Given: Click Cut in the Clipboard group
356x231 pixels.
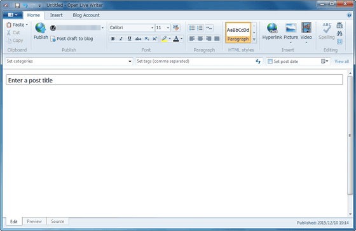Looking at the screenshot, I should click(x=13, y=32).
